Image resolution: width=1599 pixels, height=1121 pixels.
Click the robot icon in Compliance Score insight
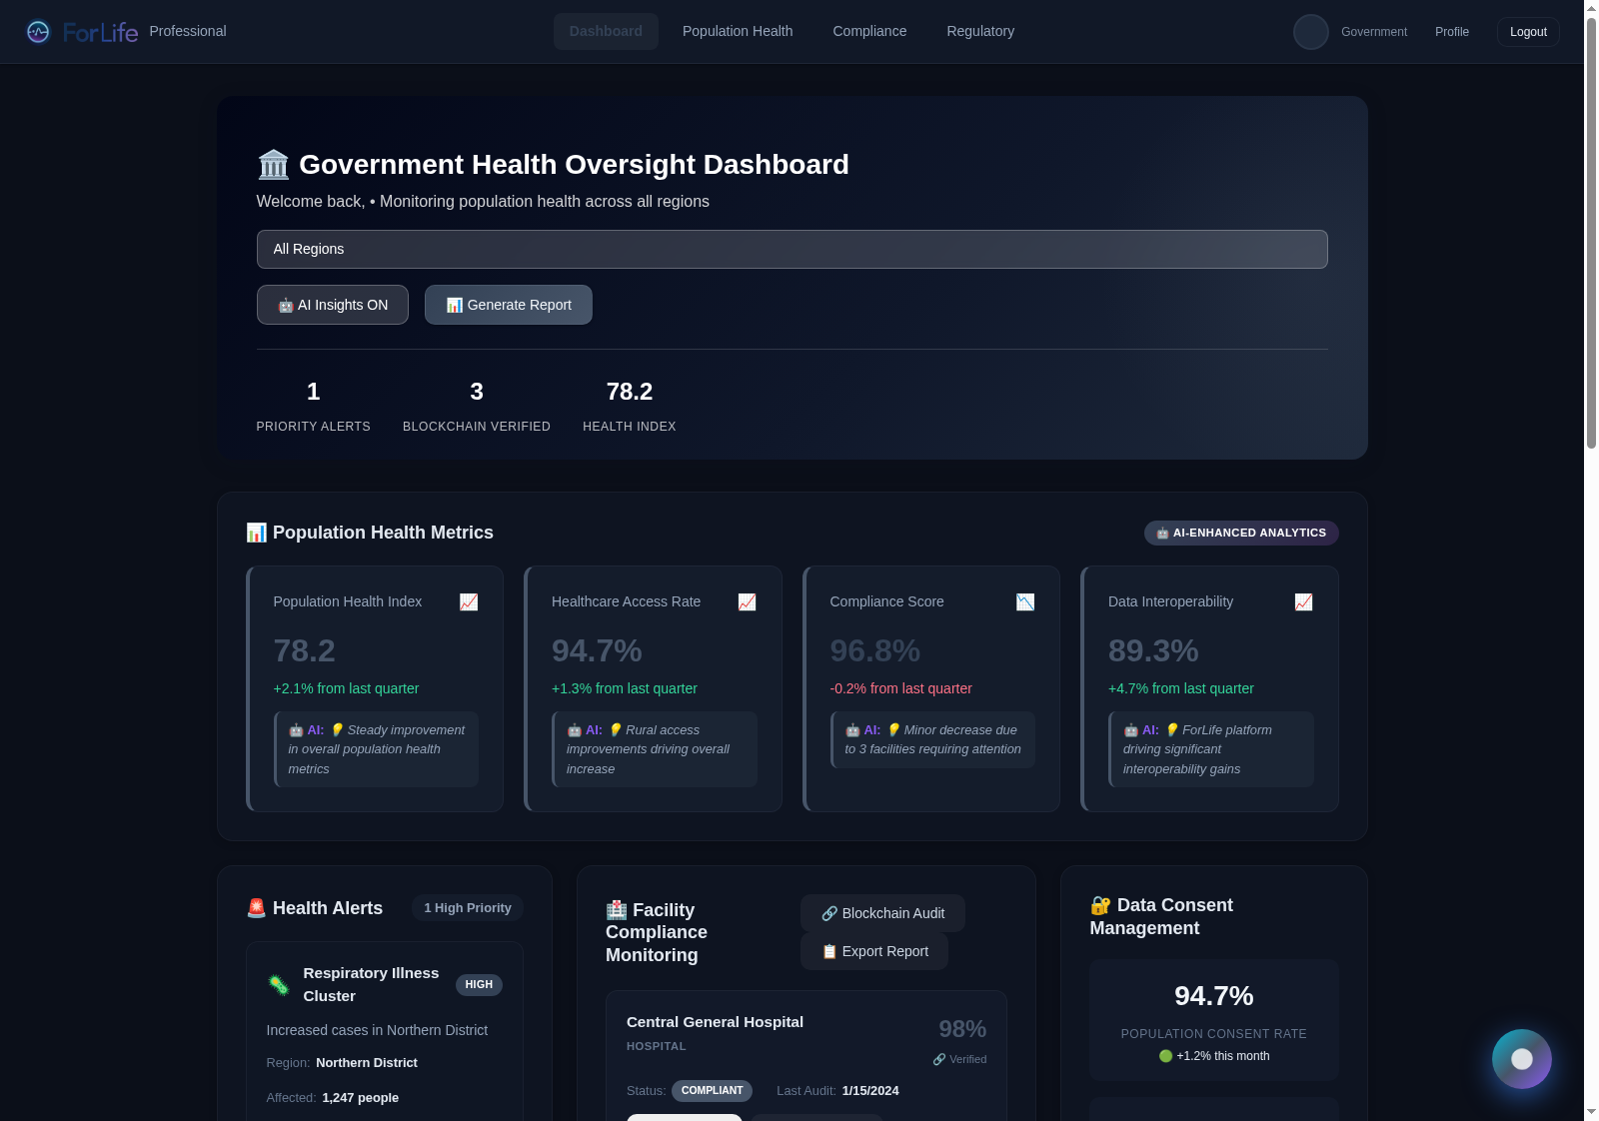click(852, 730)
